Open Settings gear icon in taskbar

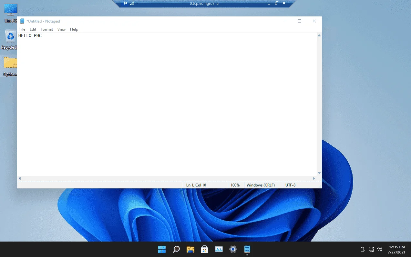click(233, 249)
